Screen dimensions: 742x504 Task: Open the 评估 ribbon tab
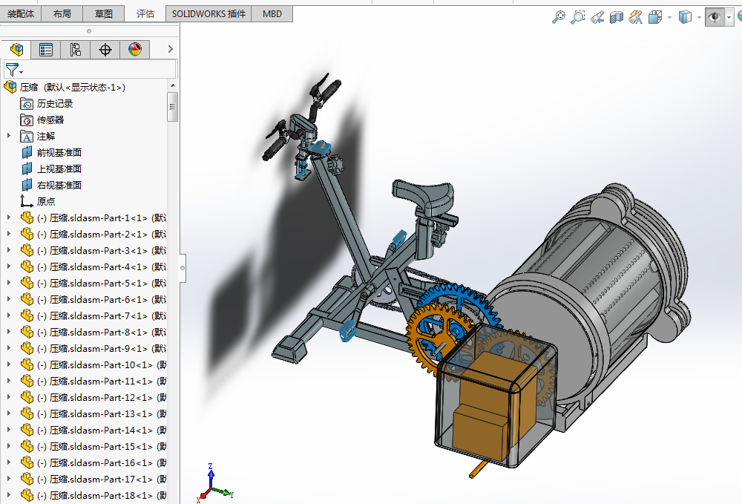145,13
